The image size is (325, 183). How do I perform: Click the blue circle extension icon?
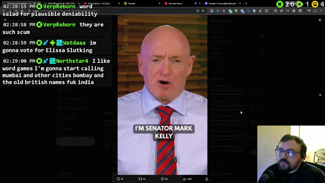pyautogui.click(x=218, y=11)
